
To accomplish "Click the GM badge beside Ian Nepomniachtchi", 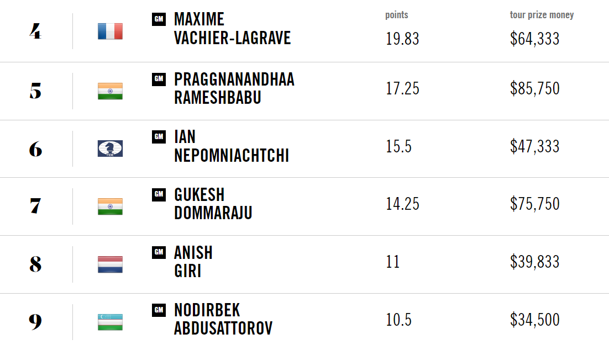I will click(x=159, y=136).
